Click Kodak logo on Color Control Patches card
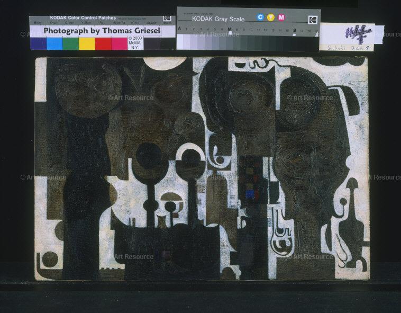Image resolution: width=401 pixels, height=313 pixels. [x=167, y=19]
